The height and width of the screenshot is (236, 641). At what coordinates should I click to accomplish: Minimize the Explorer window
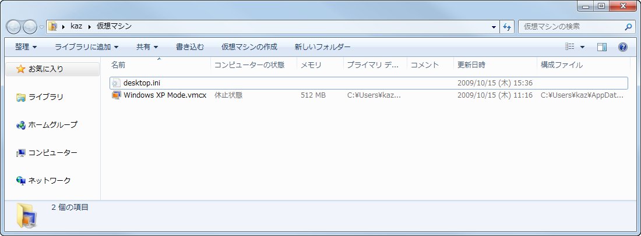coord(586,6)
